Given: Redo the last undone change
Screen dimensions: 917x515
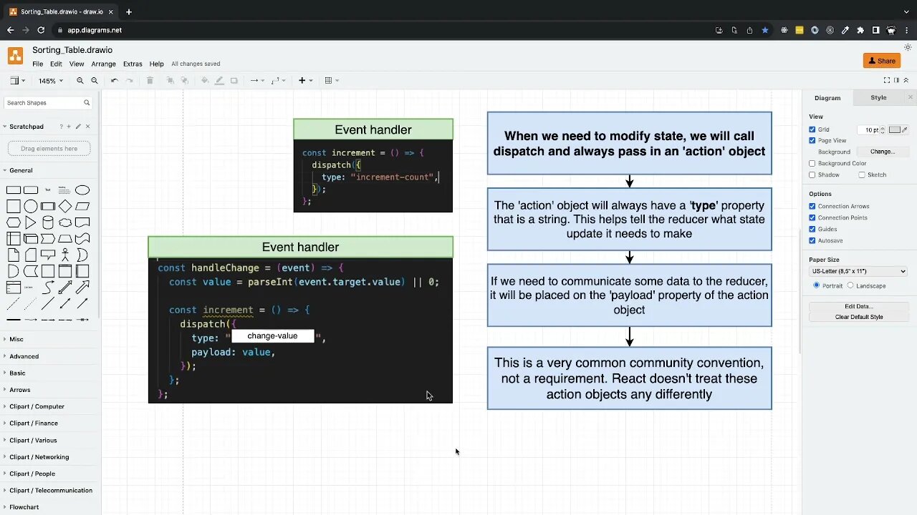Looking at the screenshot, I should (129, 81).
